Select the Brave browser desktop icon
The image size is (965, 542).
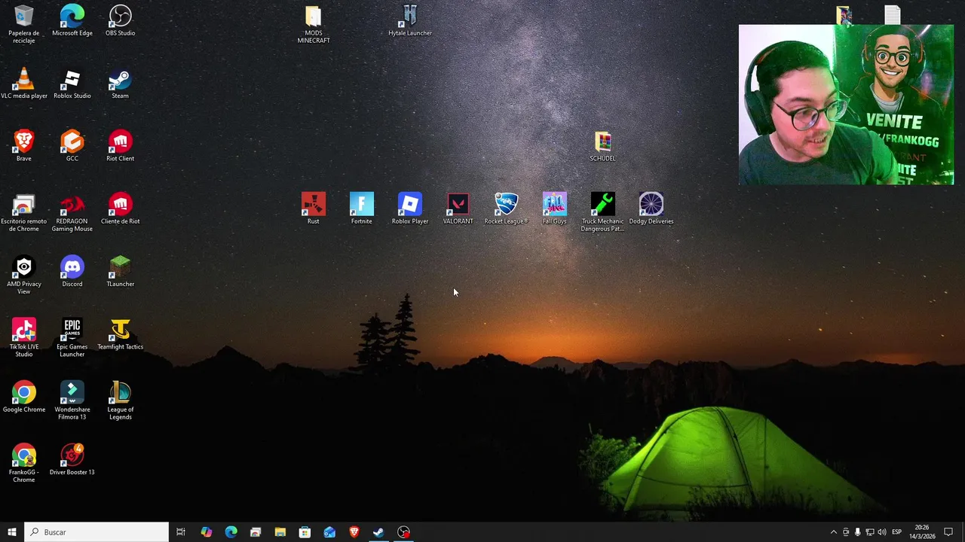click(x=24, y=145)
